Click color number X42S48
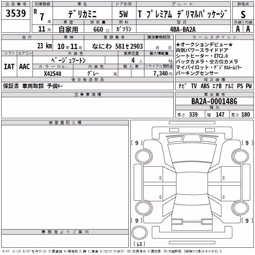Screen dimensions: 255x255 [53, 74]
